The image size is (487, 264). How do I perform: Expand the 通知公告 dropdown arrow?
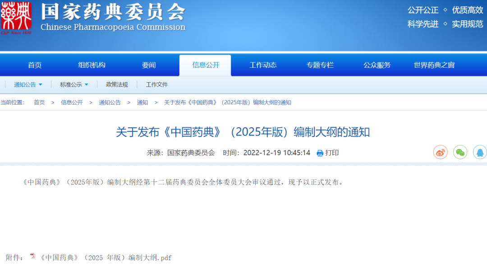click(41, 84)
